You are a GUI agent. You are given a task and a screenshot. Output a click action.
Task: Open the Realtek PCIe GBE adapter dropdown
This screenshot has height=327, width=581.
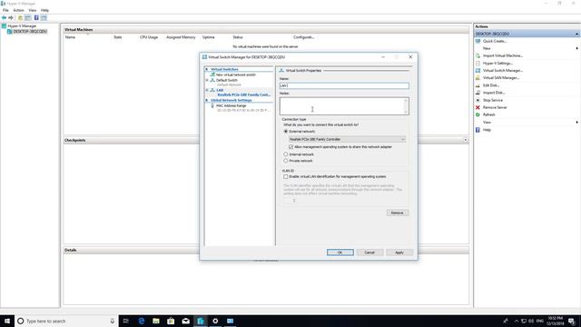347,139
